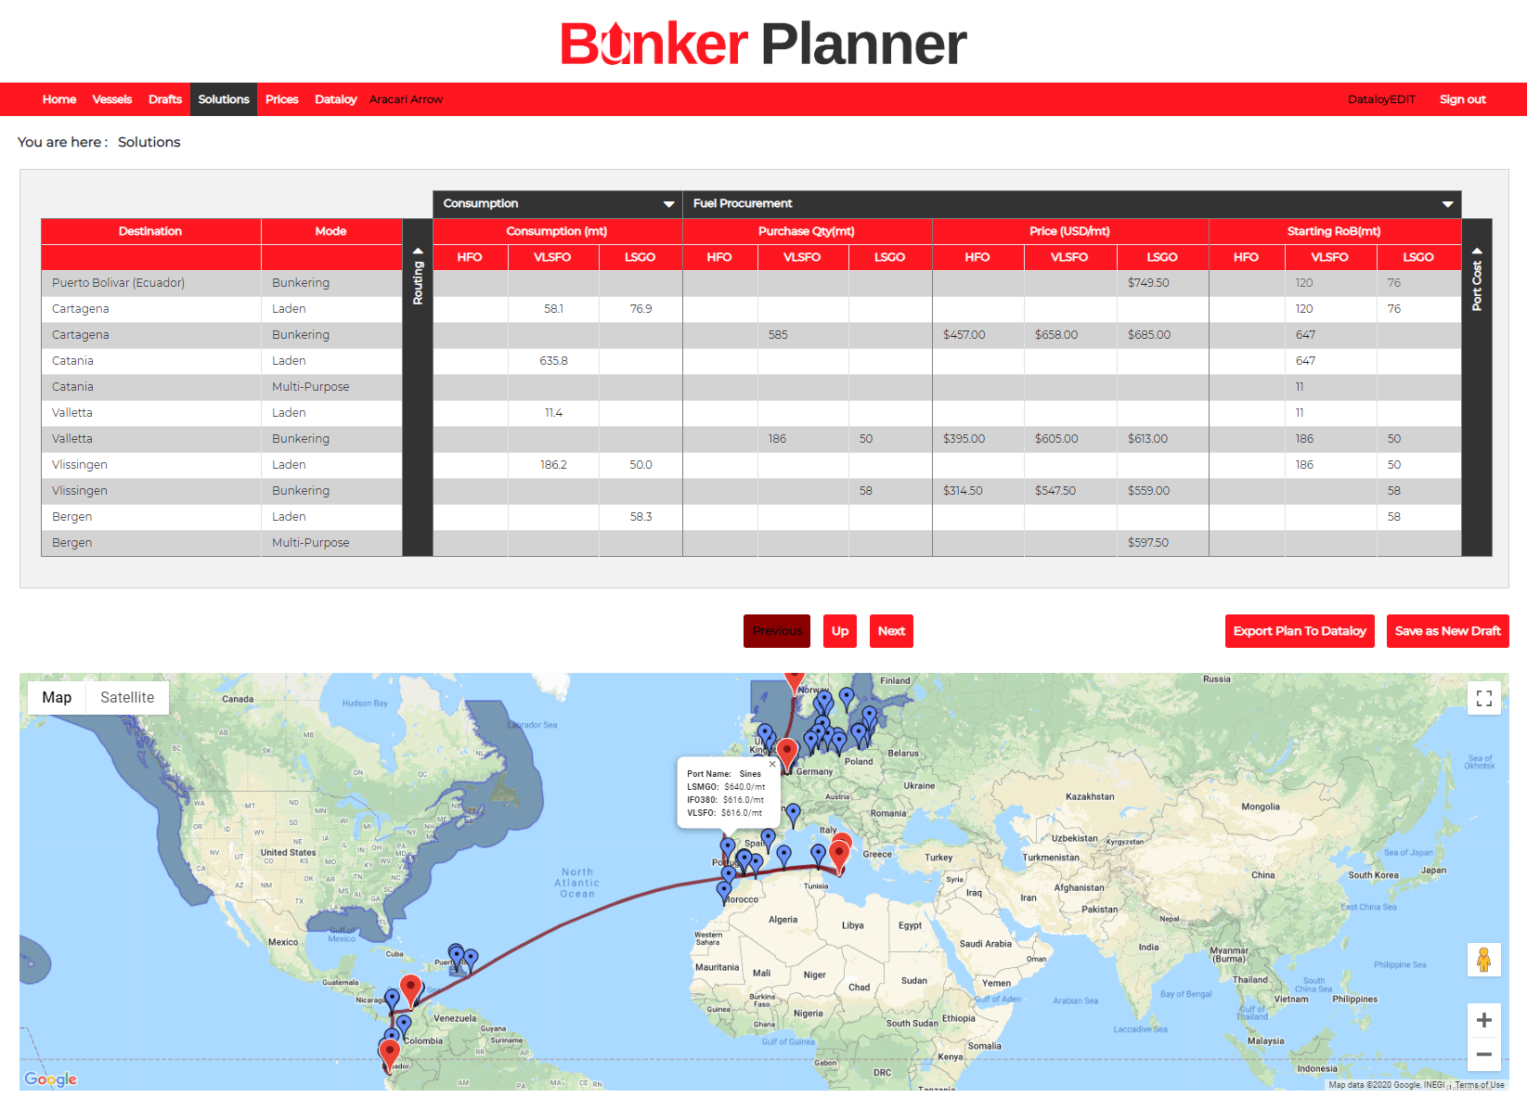The image size is (1527, 1098).
Task: Click the blue port marker in Morocco
Action: 724,893
